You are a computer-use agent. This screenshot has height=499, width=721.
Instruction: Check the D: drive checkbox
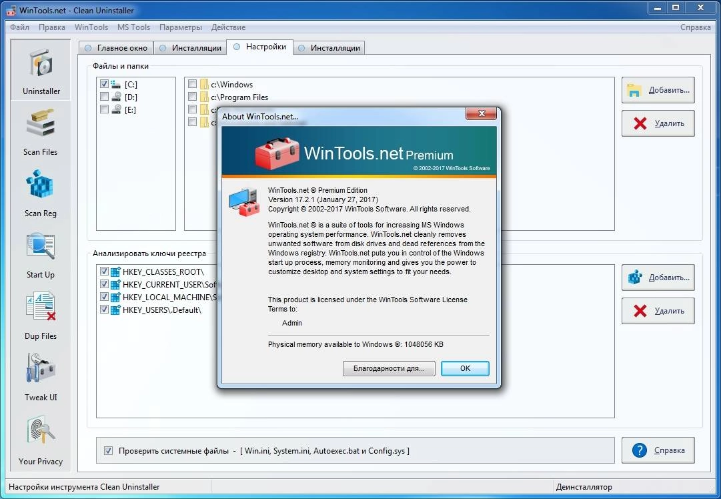[104, 97]
